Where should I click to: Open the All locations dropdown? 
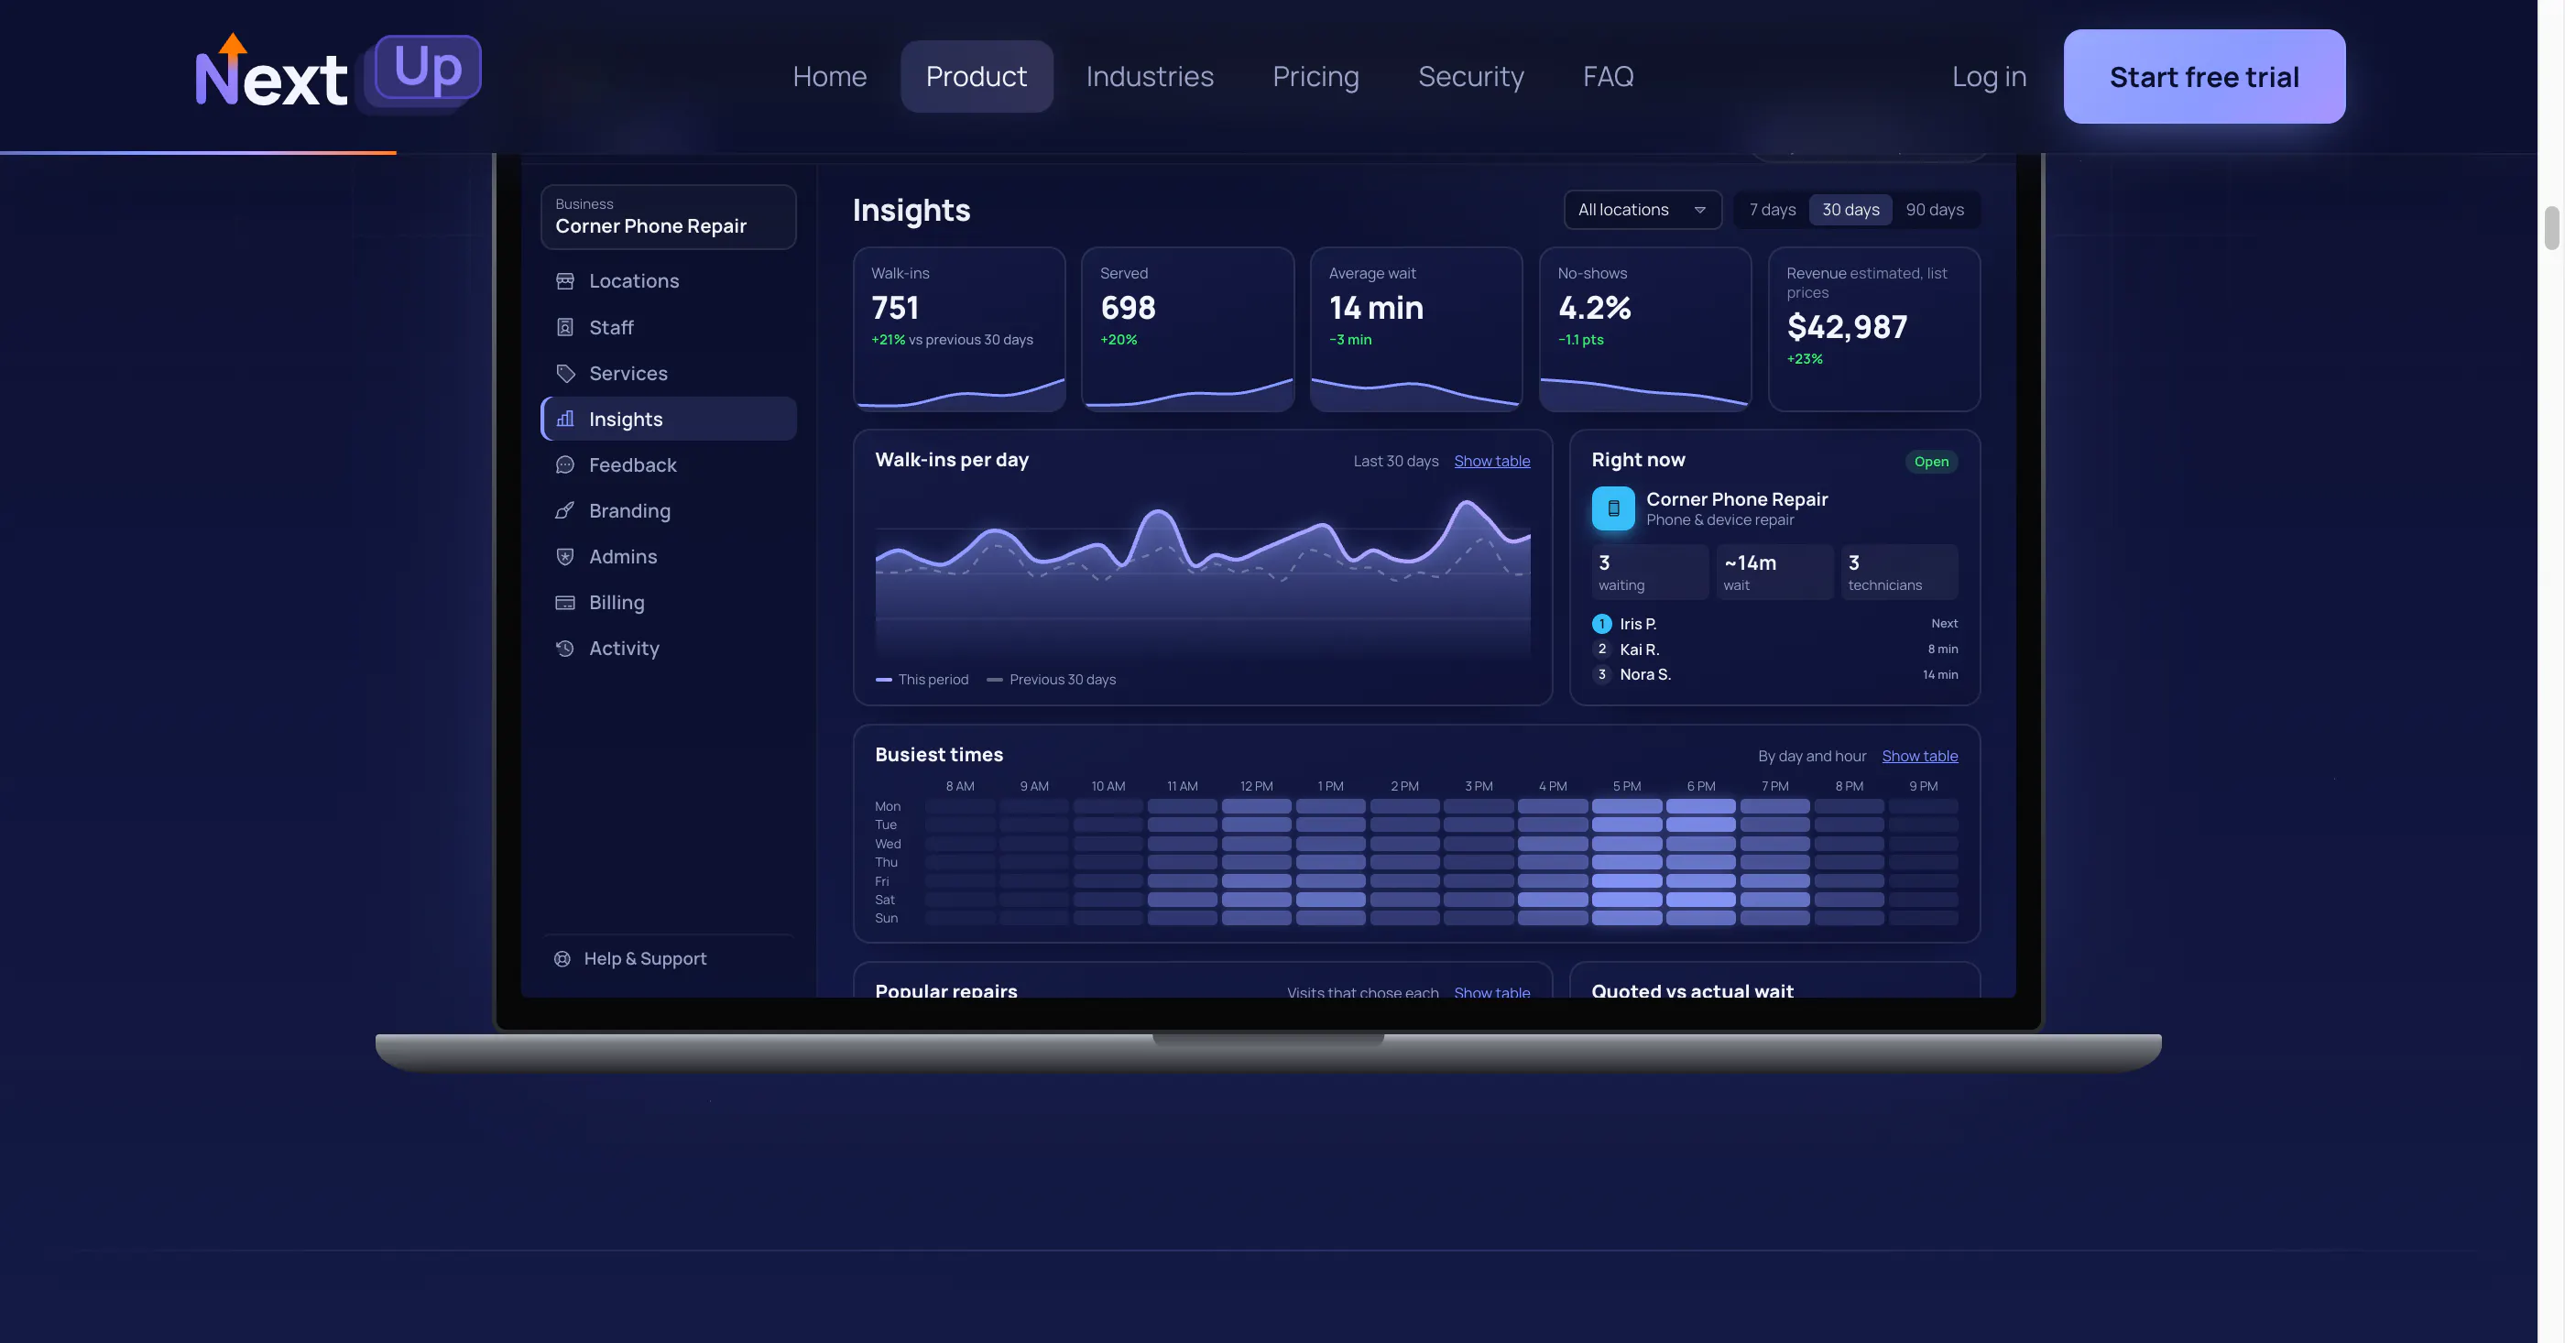pos(1642,210)
